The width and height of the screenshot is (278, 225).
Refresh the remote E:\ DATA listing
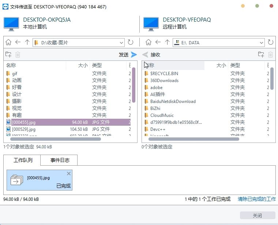click(x=270, y=43)
